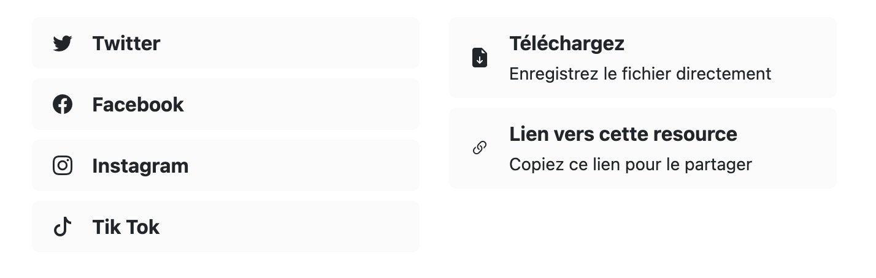Viewport: 876px width, 278px height.
Task: Share via the Twitter label
Action: 126,43
